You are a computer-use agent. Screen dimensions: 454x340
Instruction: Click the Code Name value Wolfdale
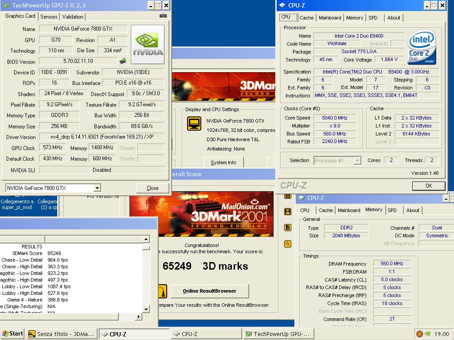pos(337,44)
